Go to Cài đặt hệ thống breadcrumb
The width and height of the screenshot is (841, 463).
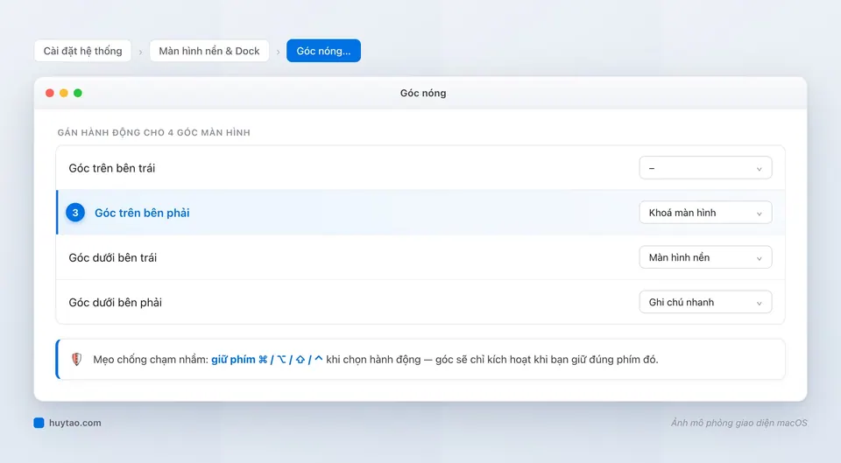click(82, 51)
